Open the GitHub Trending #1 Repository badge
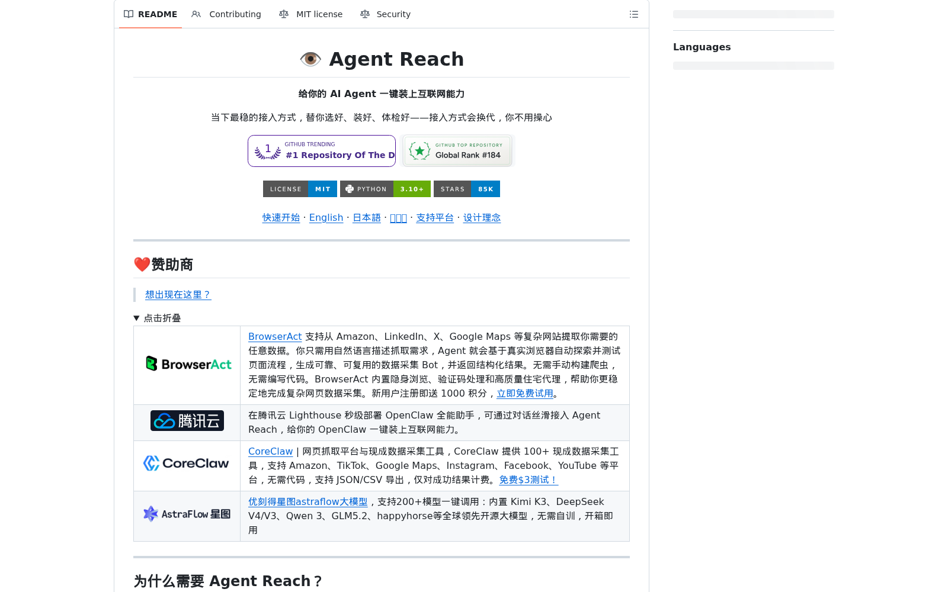948x592 pixels. point(322,151)
